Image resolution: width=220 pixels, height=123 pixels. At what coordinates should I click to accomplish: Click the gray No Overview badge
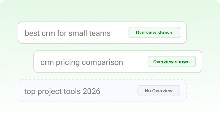[159, 91]
